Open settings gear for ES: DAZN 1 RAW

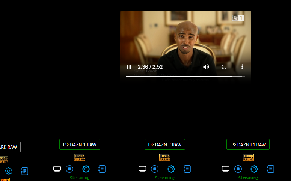tap(86, 169)
